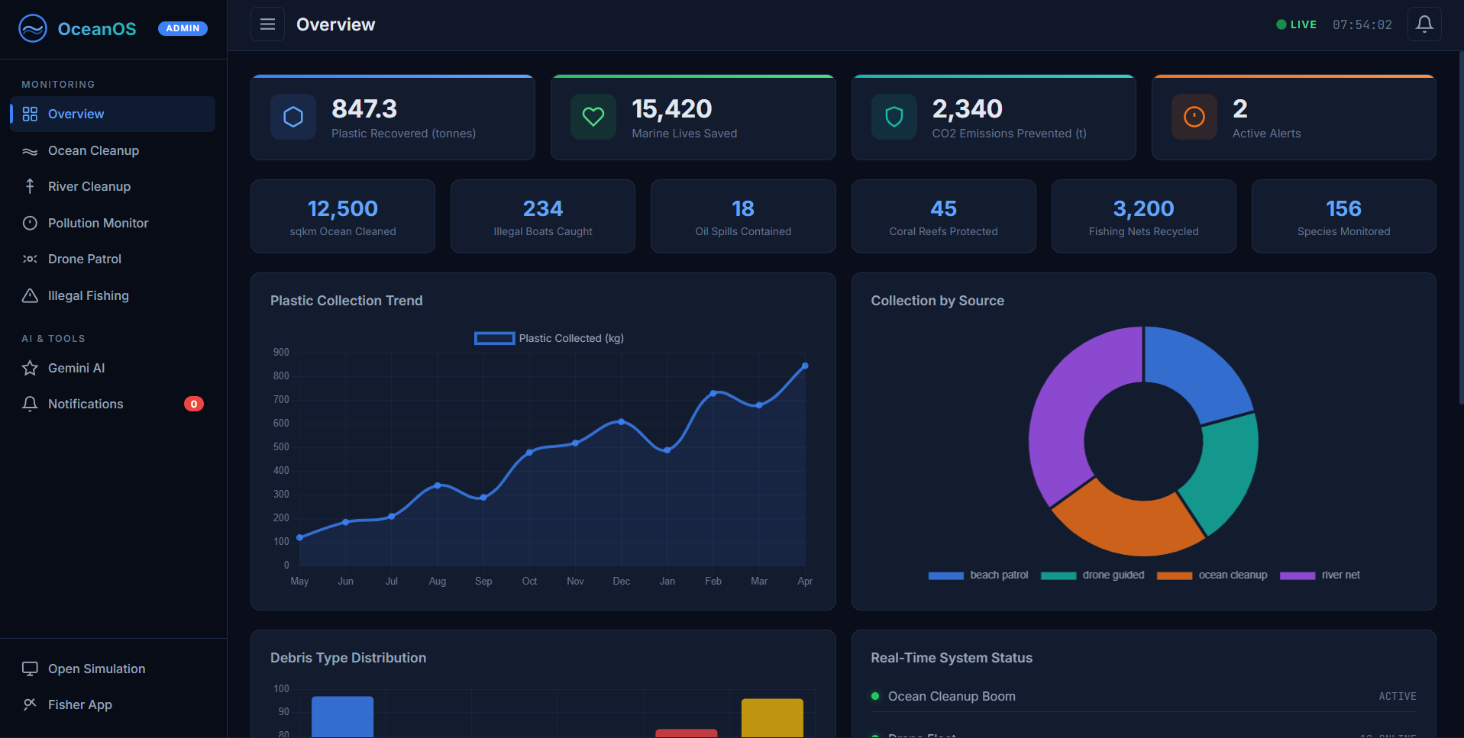The width and height of the screenshot is (1464, 738).
Task: Click the Fishing Nets Recycled stat tile
Action: 1143,216
